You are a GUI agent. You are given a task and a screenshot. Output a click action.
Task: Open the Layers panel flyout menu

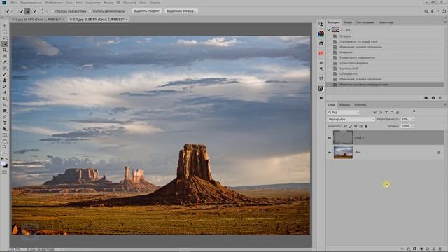click(x=445, y=104)
